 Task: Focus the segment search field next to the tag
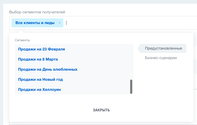[x=131, y=23]
